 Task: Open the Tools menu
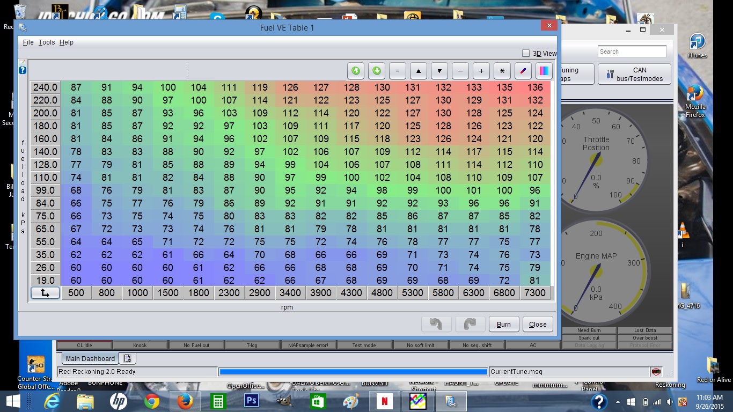47,42
